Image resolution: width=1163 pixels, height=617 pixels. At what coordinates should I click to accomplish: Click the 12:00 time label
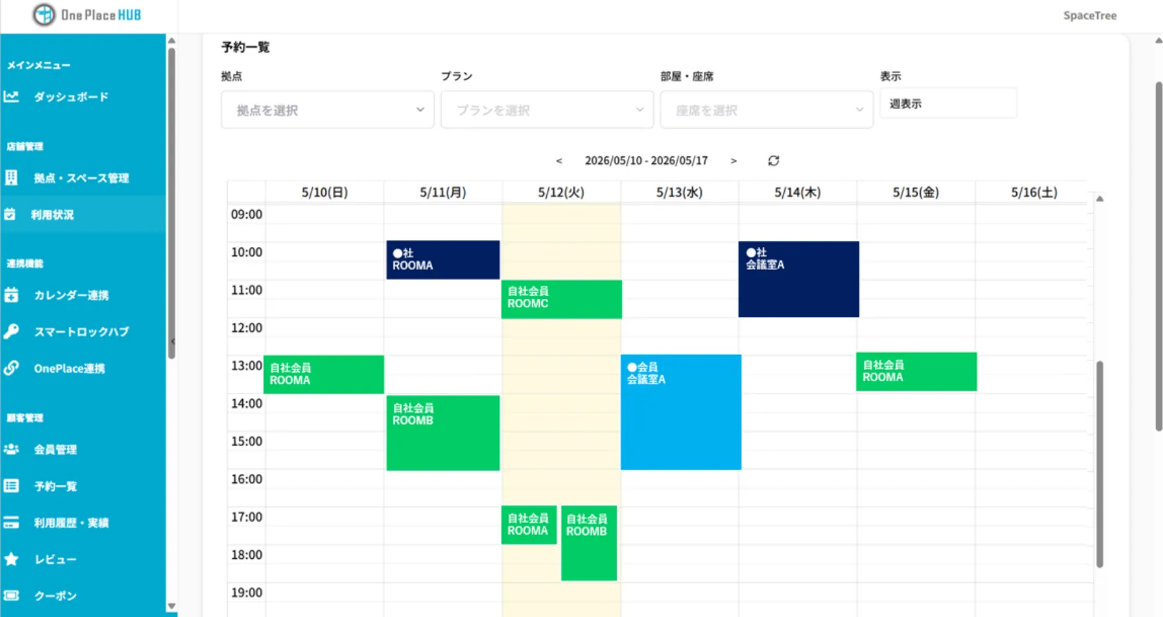246,328
